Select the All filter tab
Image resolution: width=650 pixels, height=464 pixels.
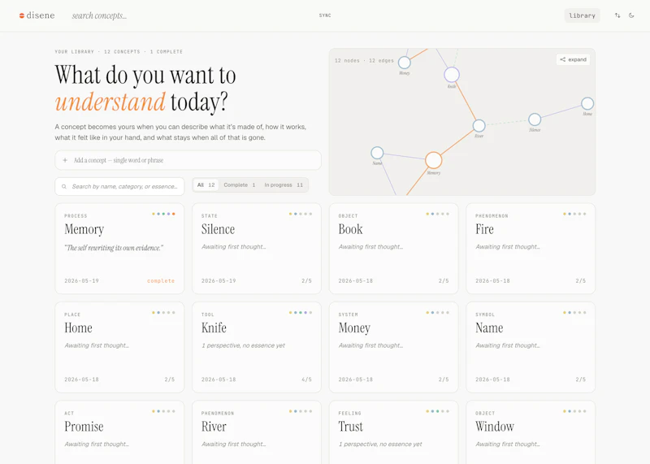(x=206, y=185)
